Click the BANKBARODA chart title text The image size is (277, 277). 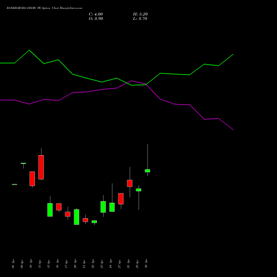coord(44,8)
